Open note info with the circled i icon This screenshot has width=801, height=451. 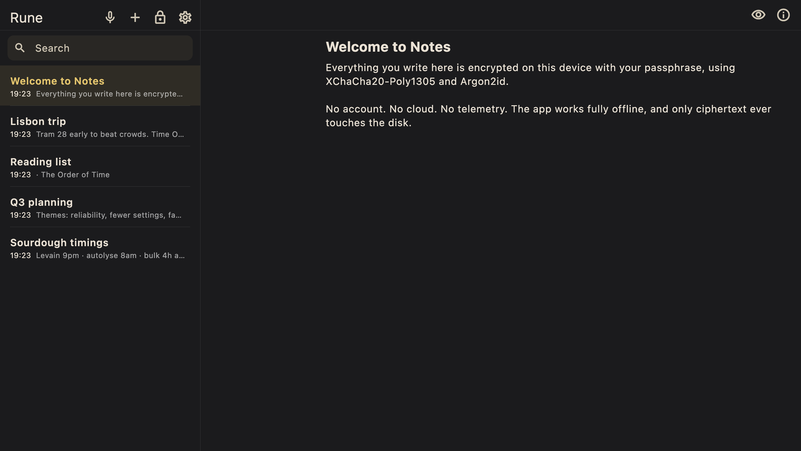[x=783, y=15]
